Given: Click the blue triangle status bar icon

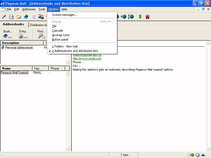Looking at the screenshot, I should point(203,155).
